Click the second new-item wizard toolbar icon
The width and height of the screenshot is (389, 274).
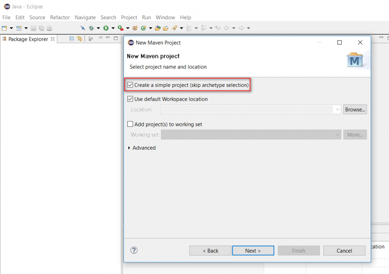click(x=19, y=28)
